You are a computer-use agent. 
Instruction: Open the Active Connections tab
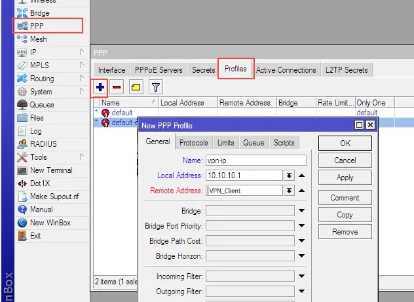(x=286, y=70)
